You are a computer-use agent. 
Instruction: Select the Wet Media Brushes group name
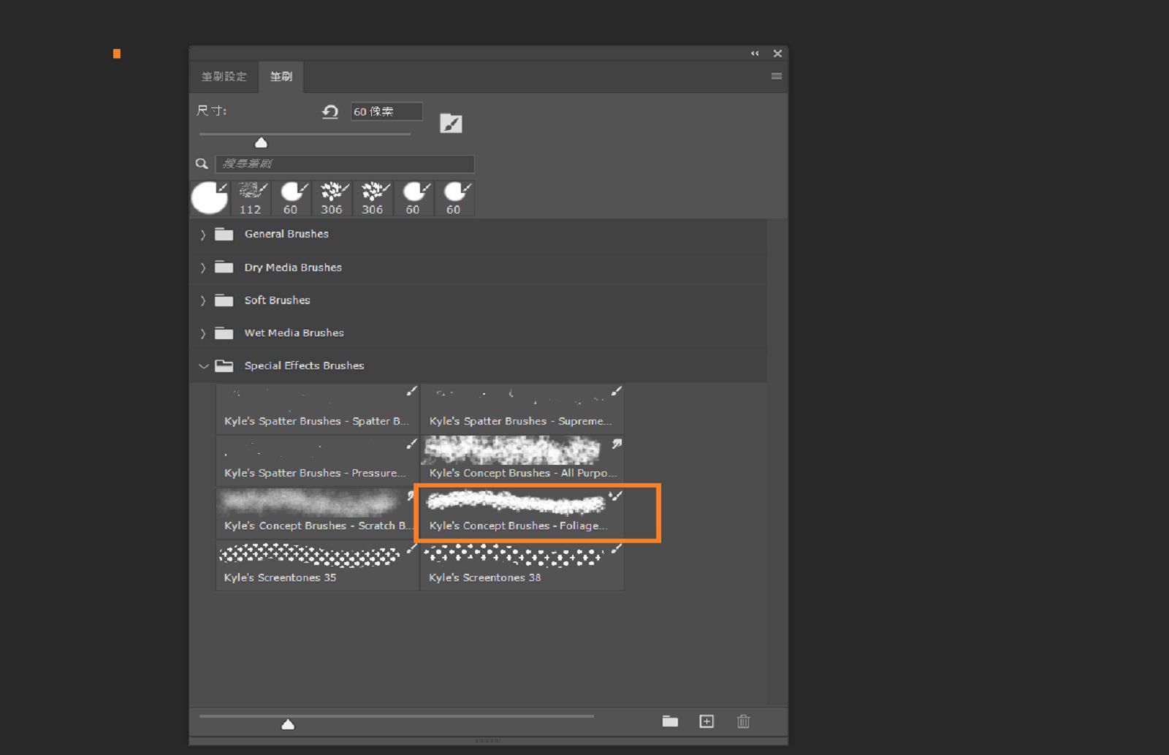point(294,333)
